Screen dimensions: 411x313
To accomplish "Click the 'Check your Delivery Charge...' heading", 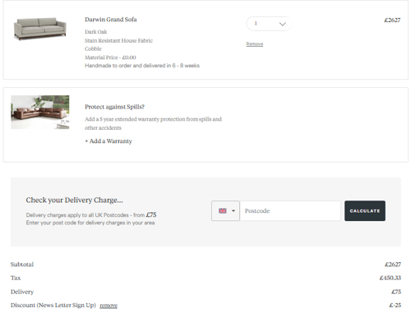I will coord(75,200).
